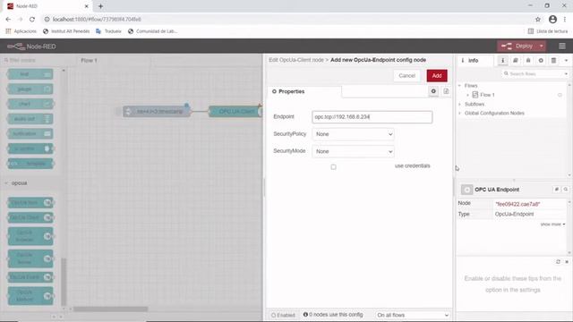Toggle the Enabled button in dialog footer
This screenshot has height=322, width=573.
[283, 315]
